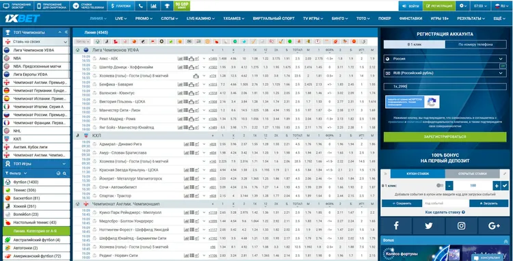Select the football icon in sports filter row

[97, 42]
